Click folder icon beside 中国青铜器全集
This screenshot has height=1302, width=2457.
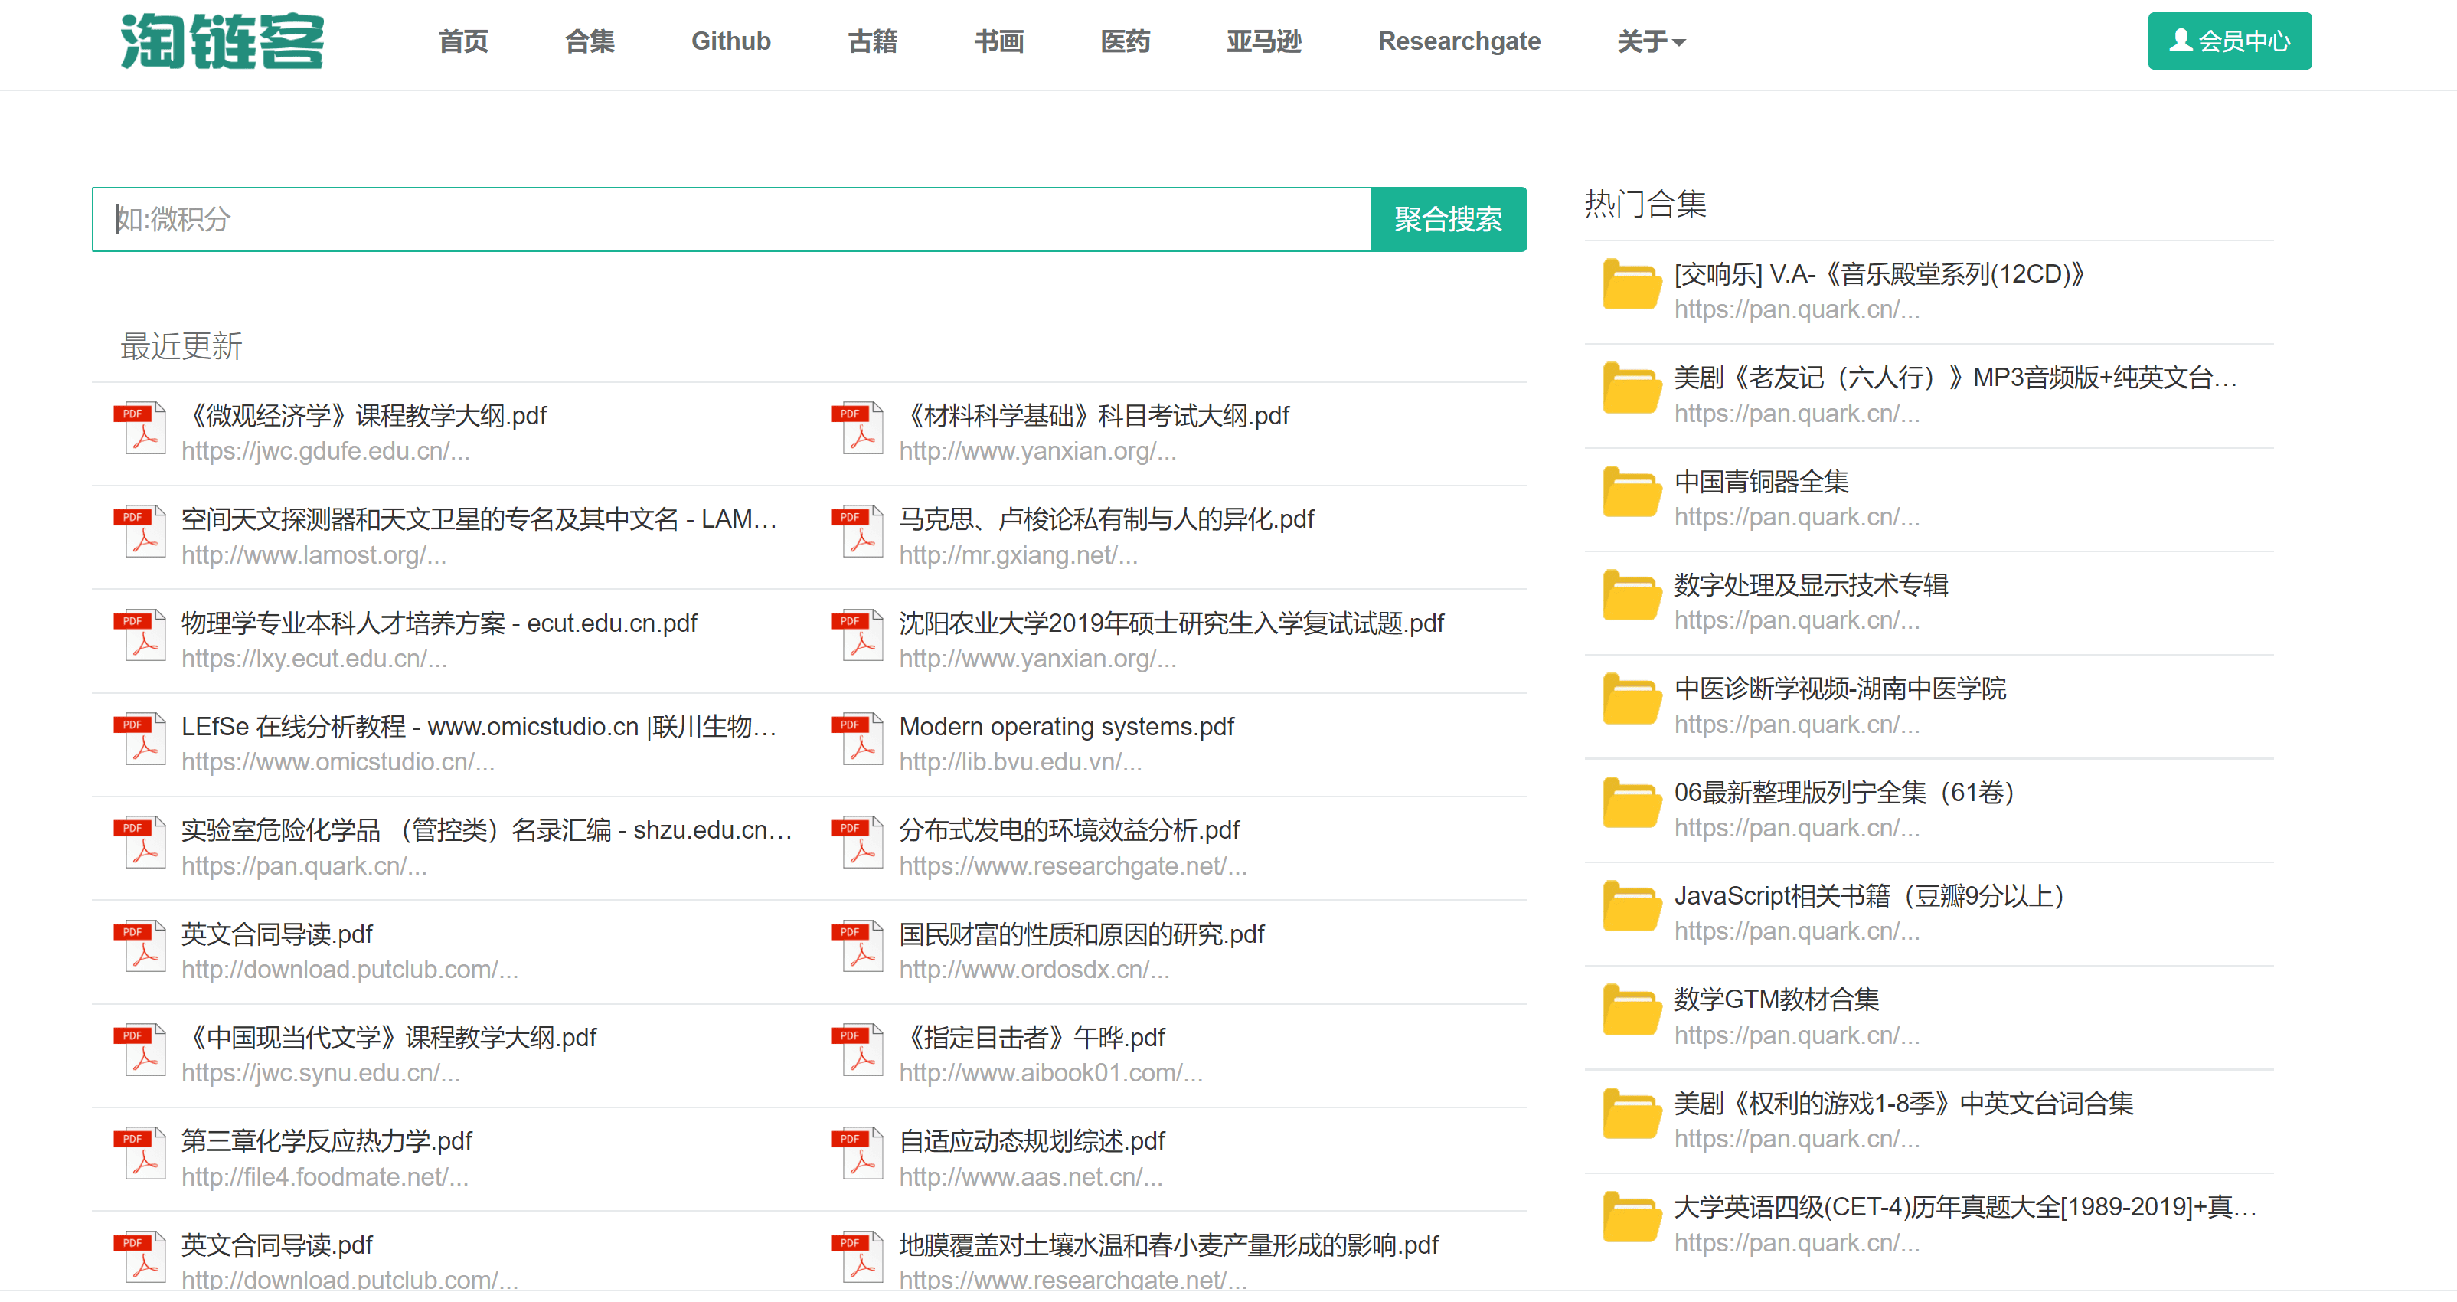click(x=1631, y=493)
